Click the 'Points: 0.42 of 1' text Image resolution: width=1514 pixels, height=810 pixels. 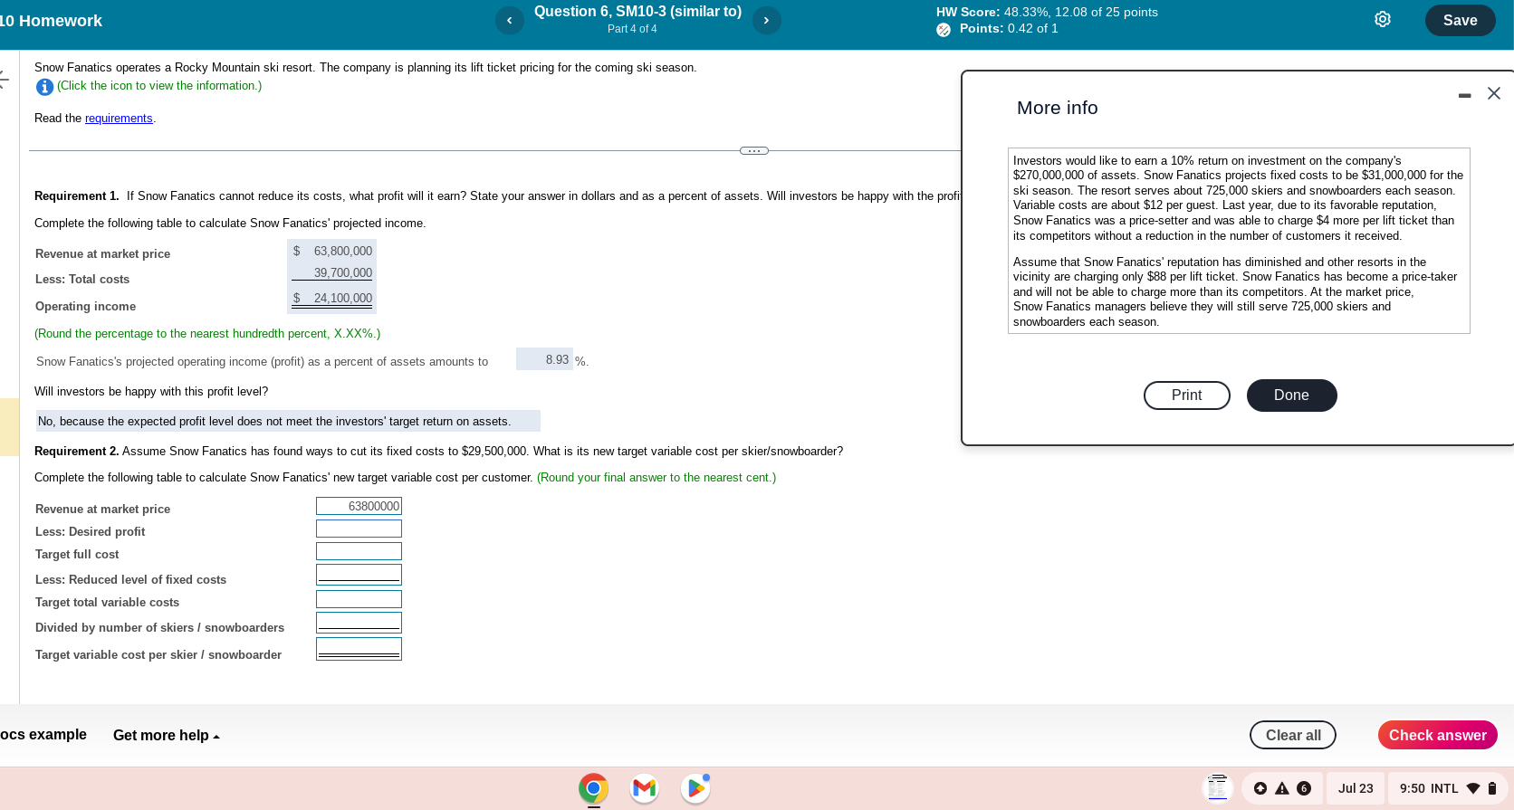click(x=1009, y=29)
